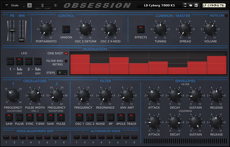Toggle the 4POLE filter switch

(121, 117)
